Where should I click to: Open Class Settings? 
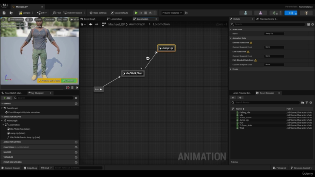[98, 13]
